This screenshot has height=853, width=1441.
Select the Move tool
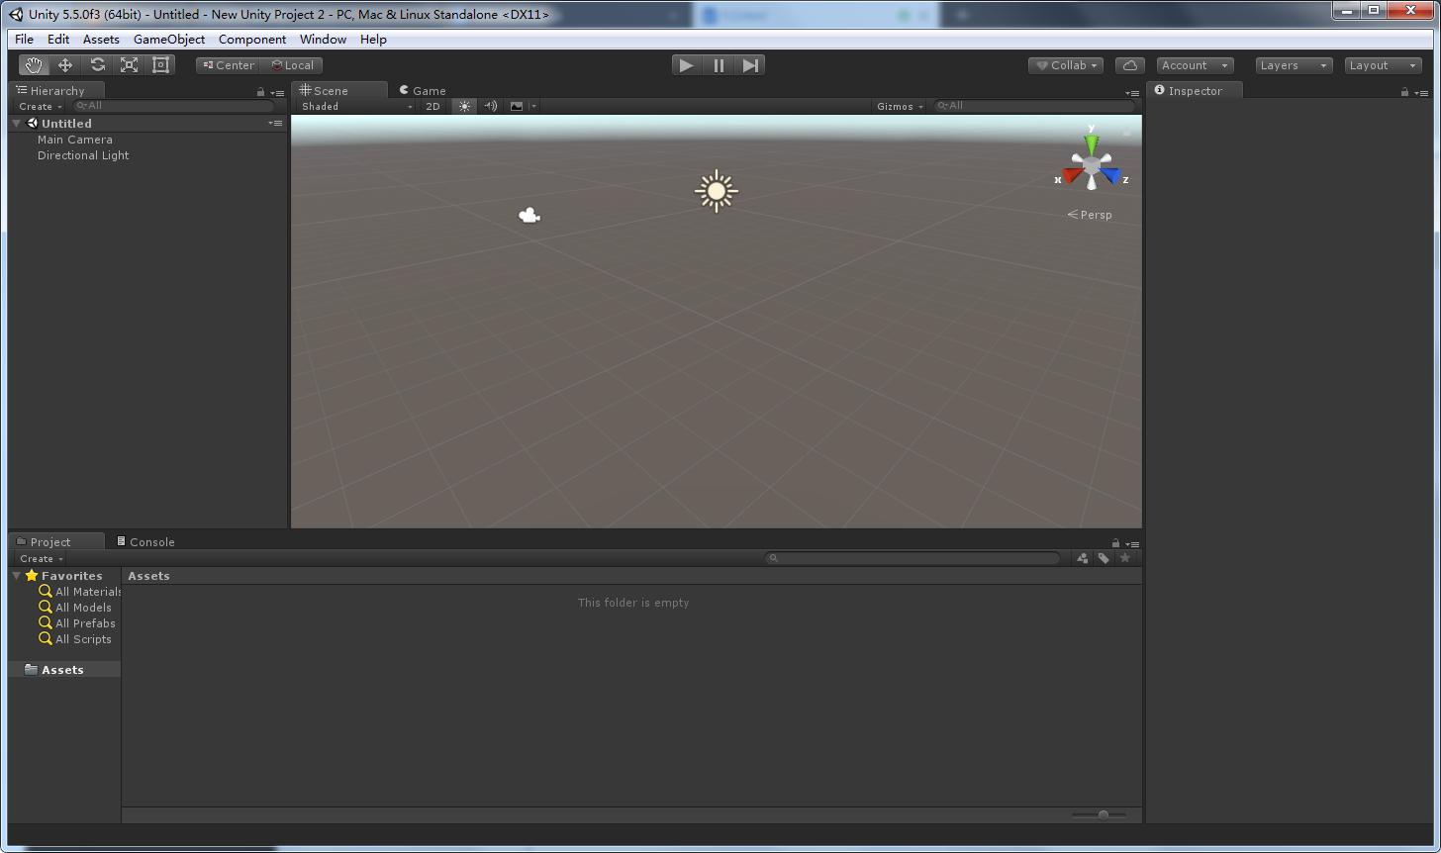[x=65, y=64]
